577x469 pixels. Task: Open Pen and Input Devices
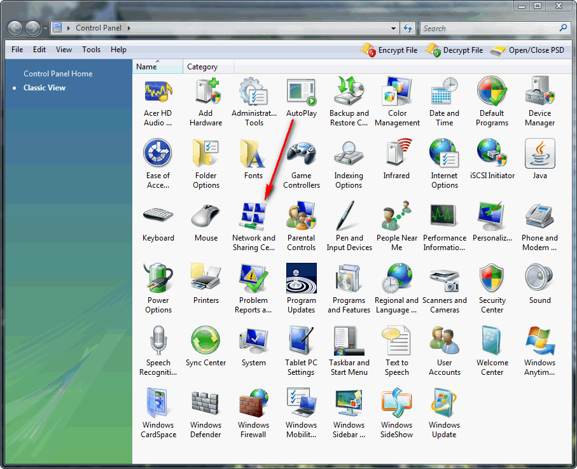click(x=346, y=216)
